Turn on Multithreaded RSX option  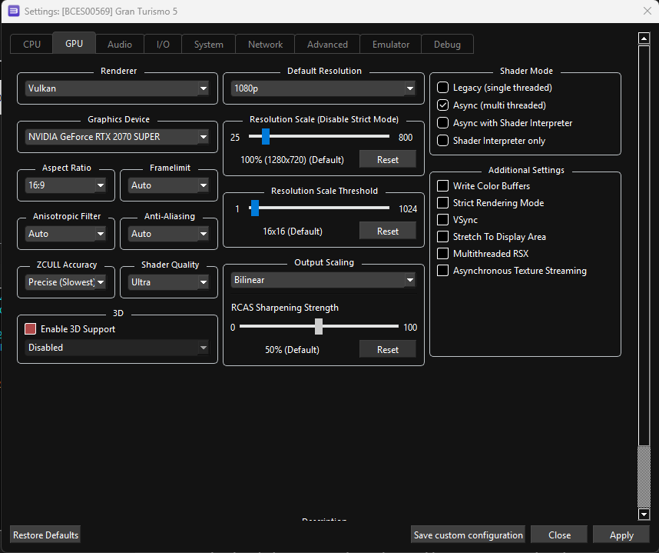tap(443, 254)
